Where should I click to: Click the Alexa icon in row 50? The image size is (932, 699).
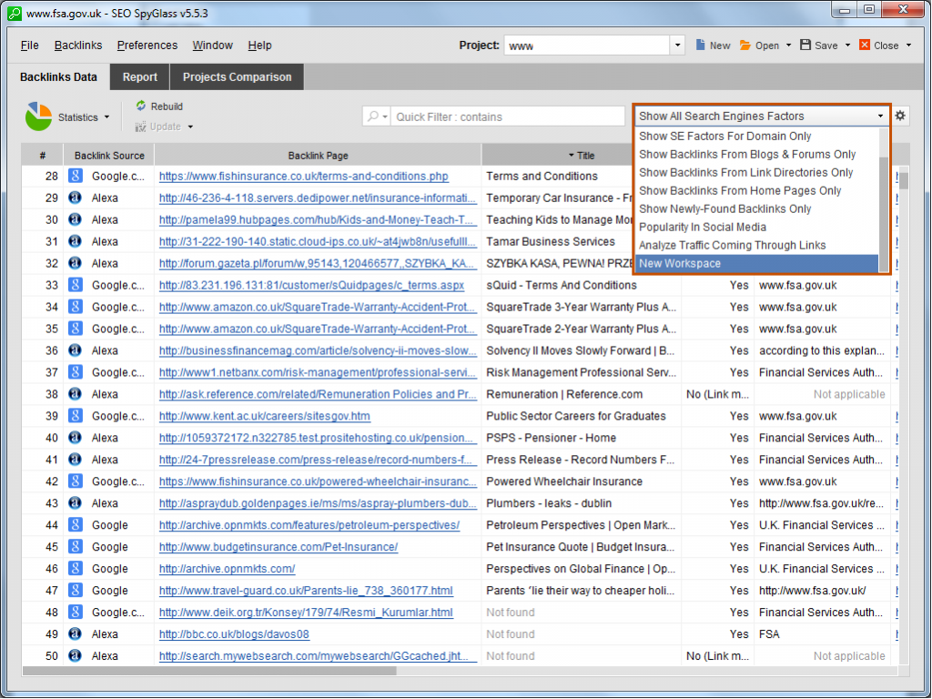75,655
